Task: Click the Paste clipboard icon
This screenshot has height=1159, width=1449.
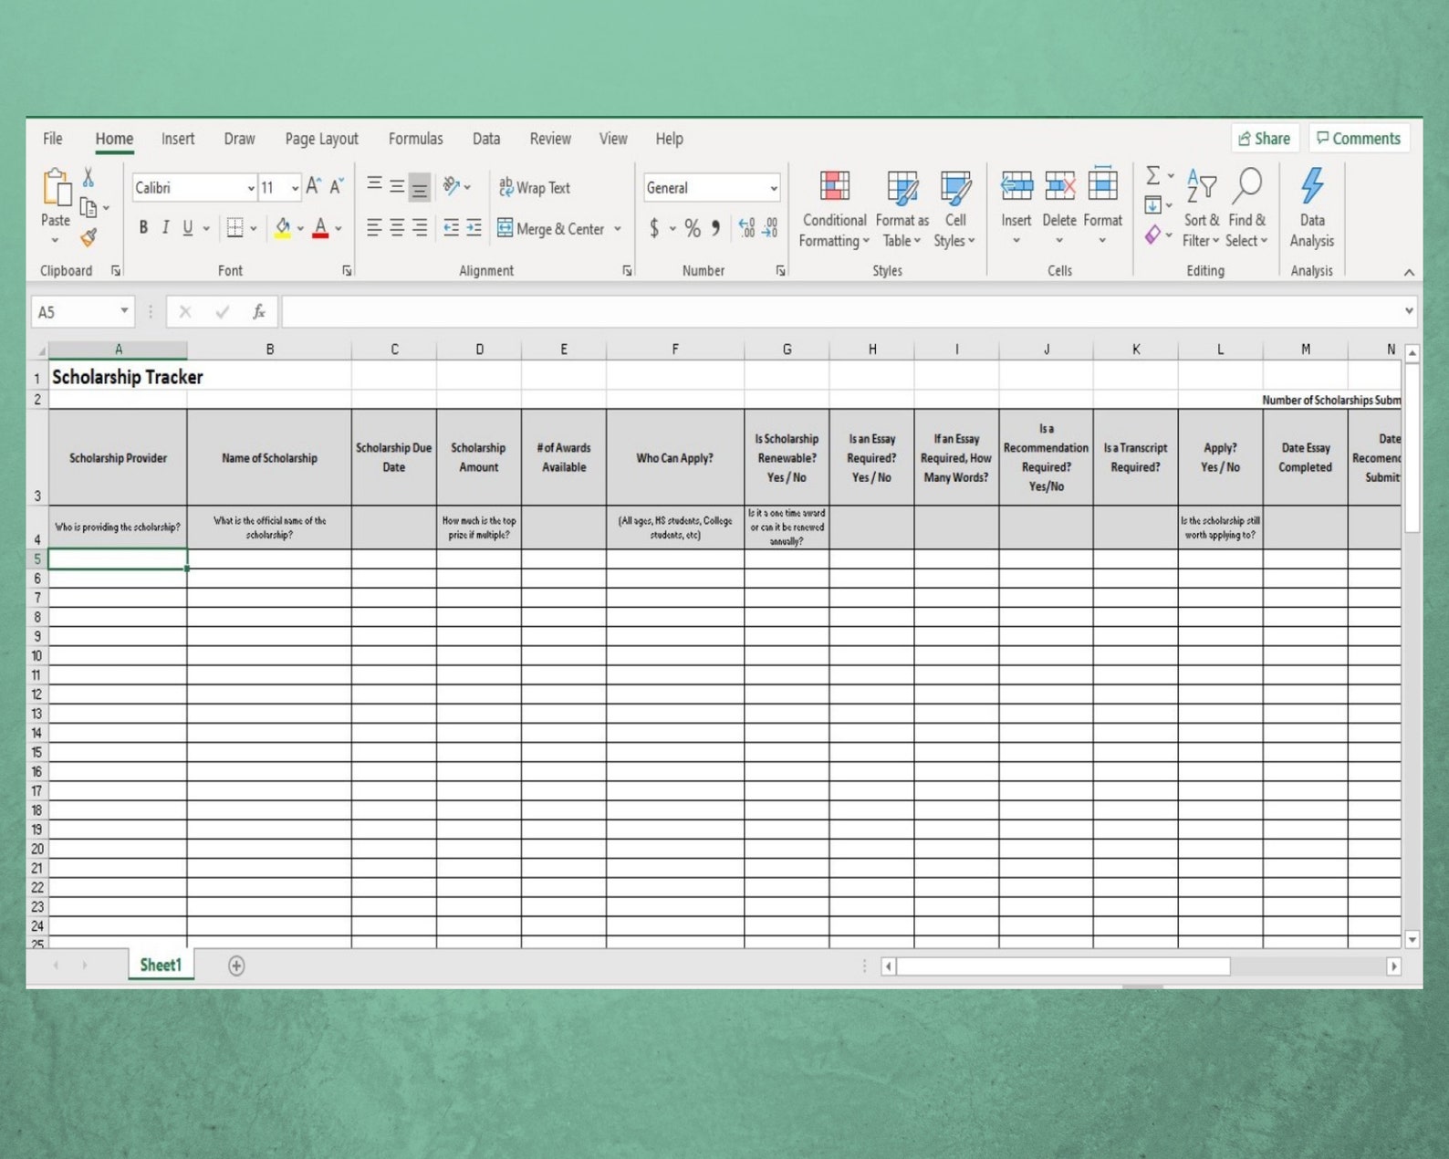Action: point(57,188)
